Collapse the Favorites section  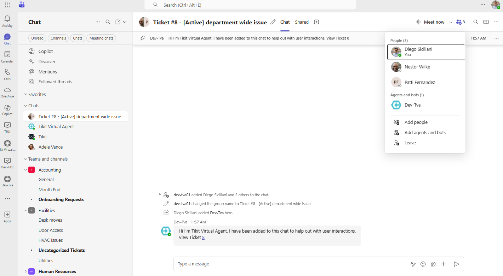pyautogui.click(x=25, y=95)
